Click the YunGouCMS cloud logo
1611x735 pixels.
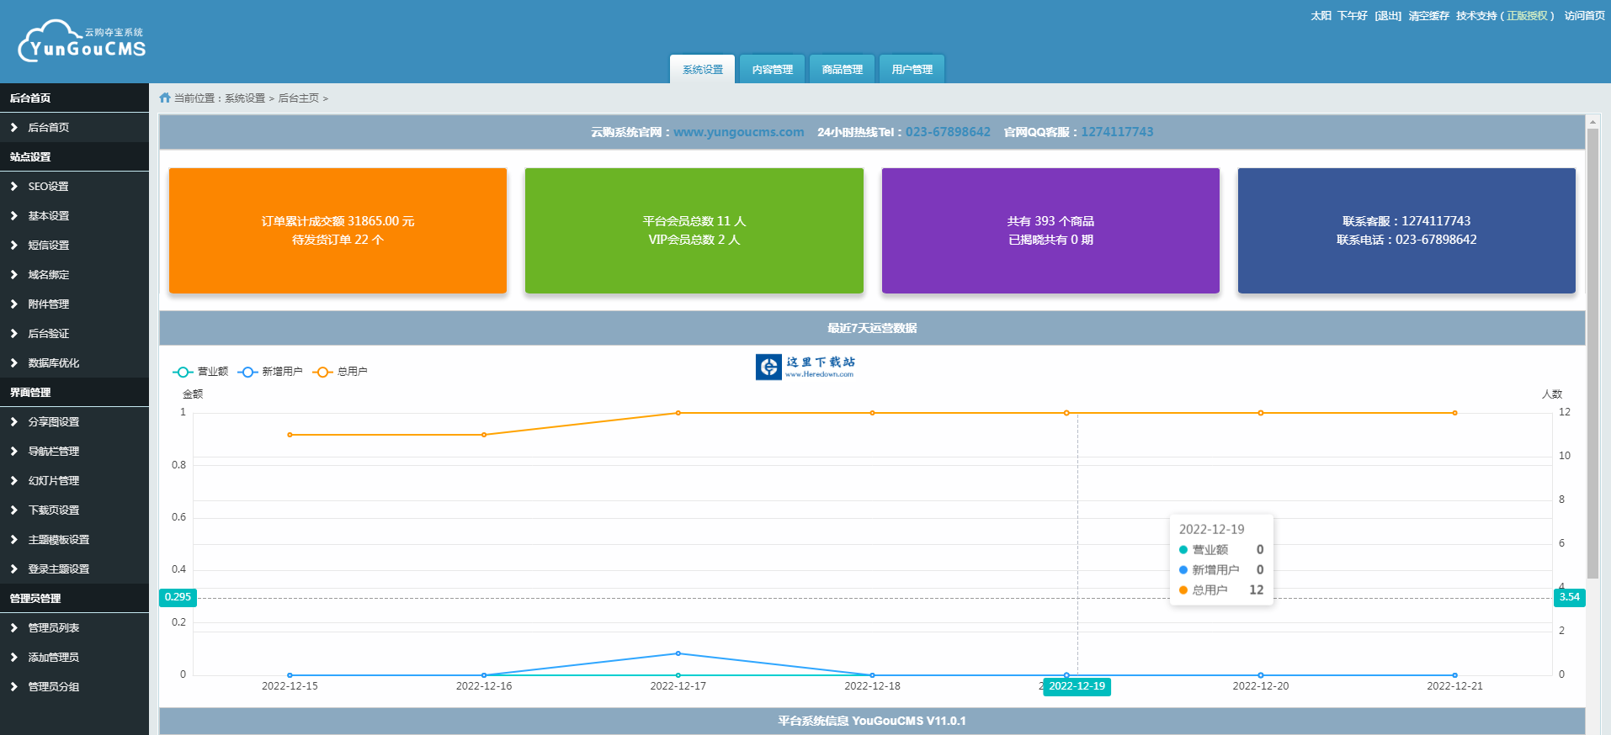(82, 42)
